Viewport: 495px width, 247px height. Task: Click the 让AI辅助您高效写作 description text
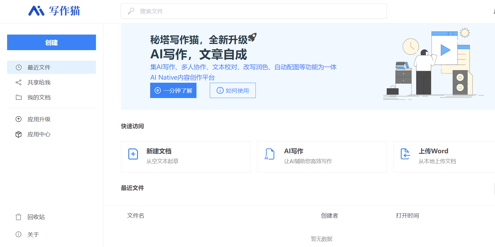pos(308,161)
